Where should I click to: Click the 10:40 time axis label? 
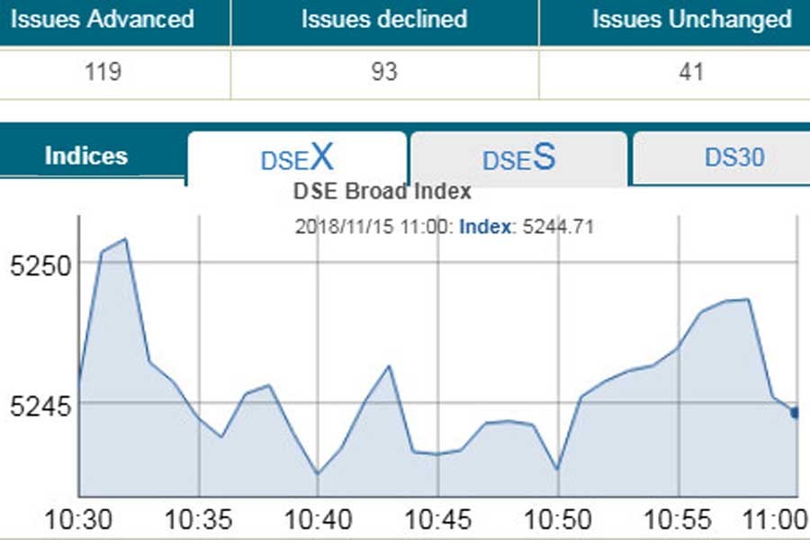point(318,520)
